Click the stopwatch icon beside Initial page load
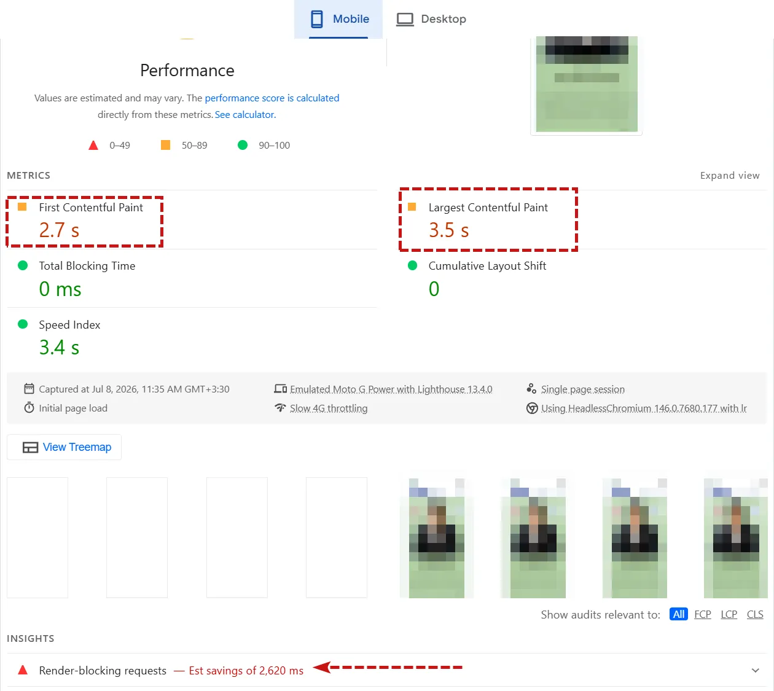This screenshot has width=774, height=691. [29, 408]
